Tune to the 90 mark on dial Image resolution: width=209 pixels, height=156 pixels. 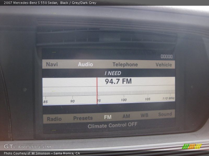click(72, 101)
